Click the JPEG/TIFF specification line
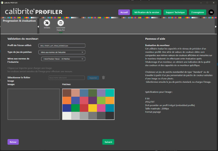The height and width of the screenshot is (151, 218). coord(150,102)
